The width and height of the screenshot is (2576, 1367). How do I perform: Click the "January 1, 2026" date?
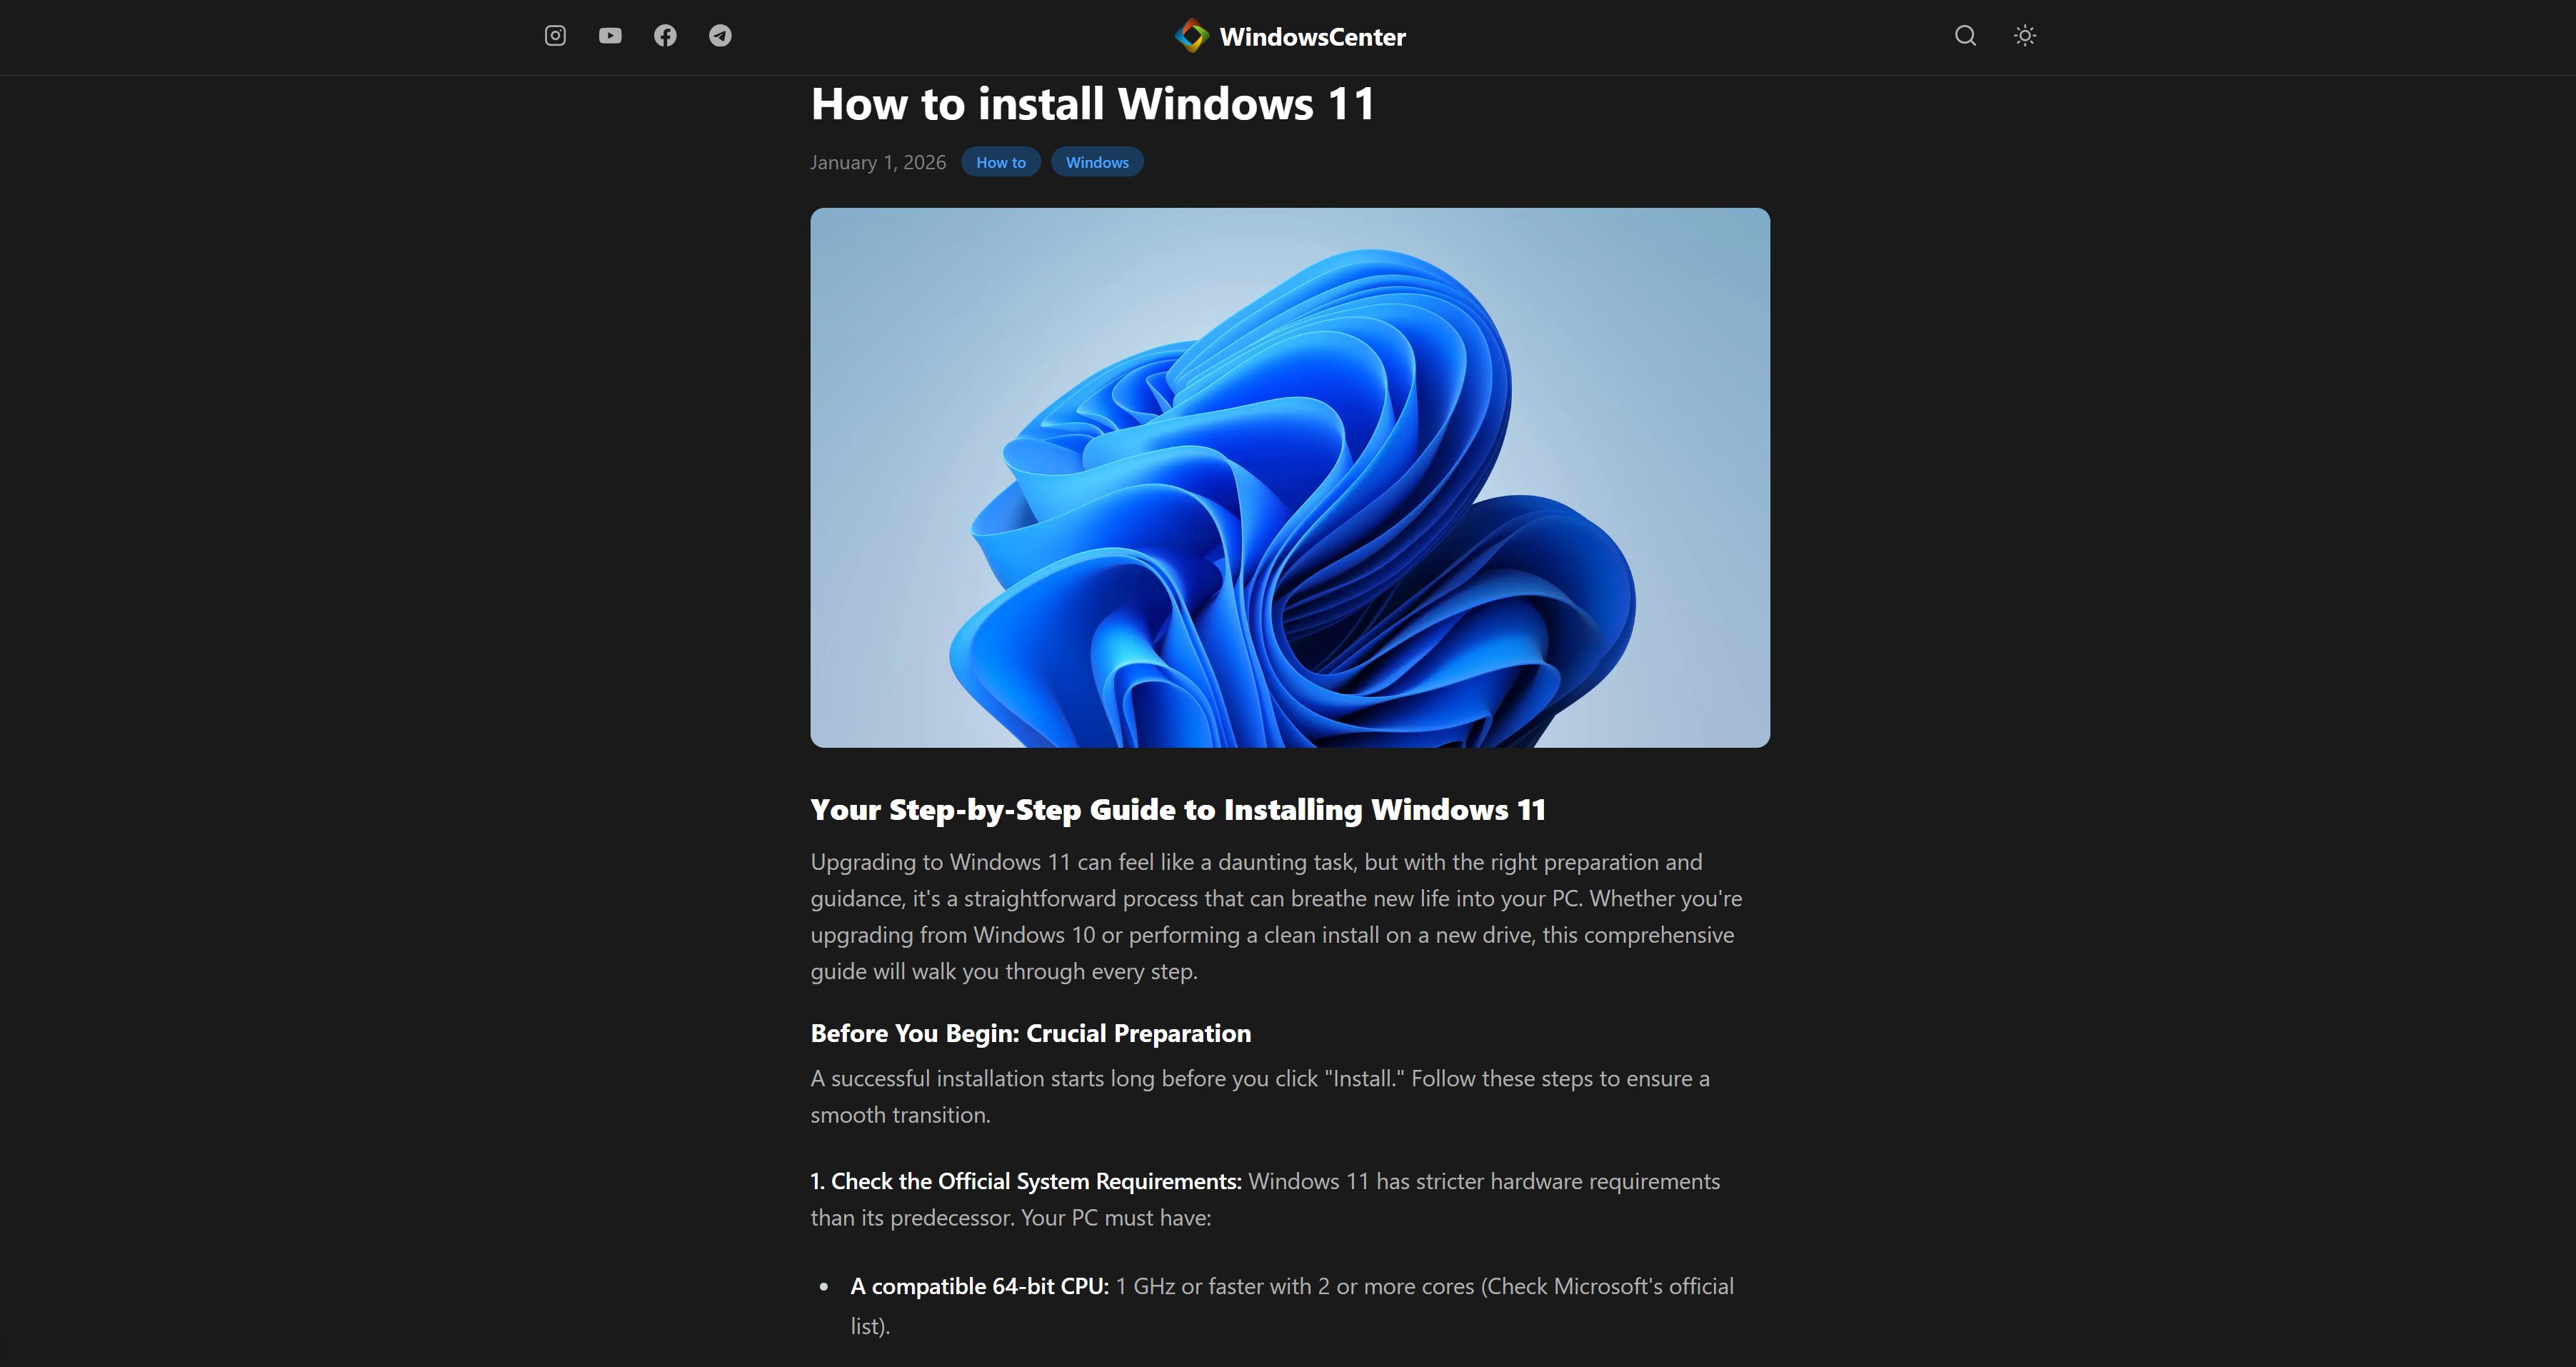coord(878,162)
